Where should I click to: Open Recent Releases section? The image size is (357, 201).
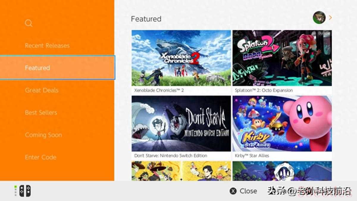47,46
